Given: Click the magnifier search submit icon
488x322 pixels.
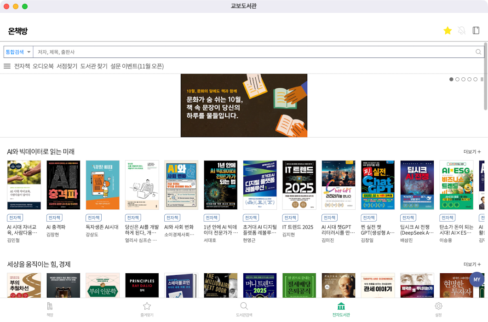Looking at the screenshot, I should (x=478, y=52).
